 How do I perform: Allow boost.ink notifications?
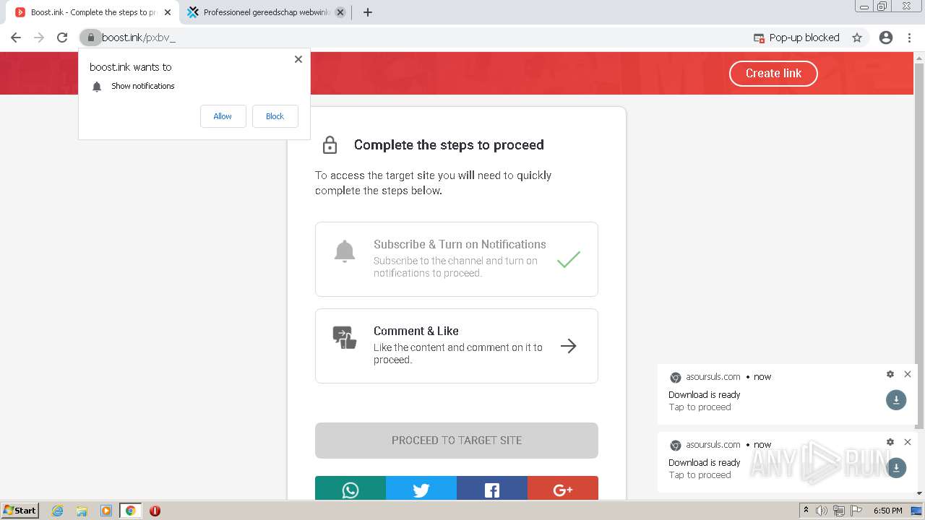coord(223,116)
